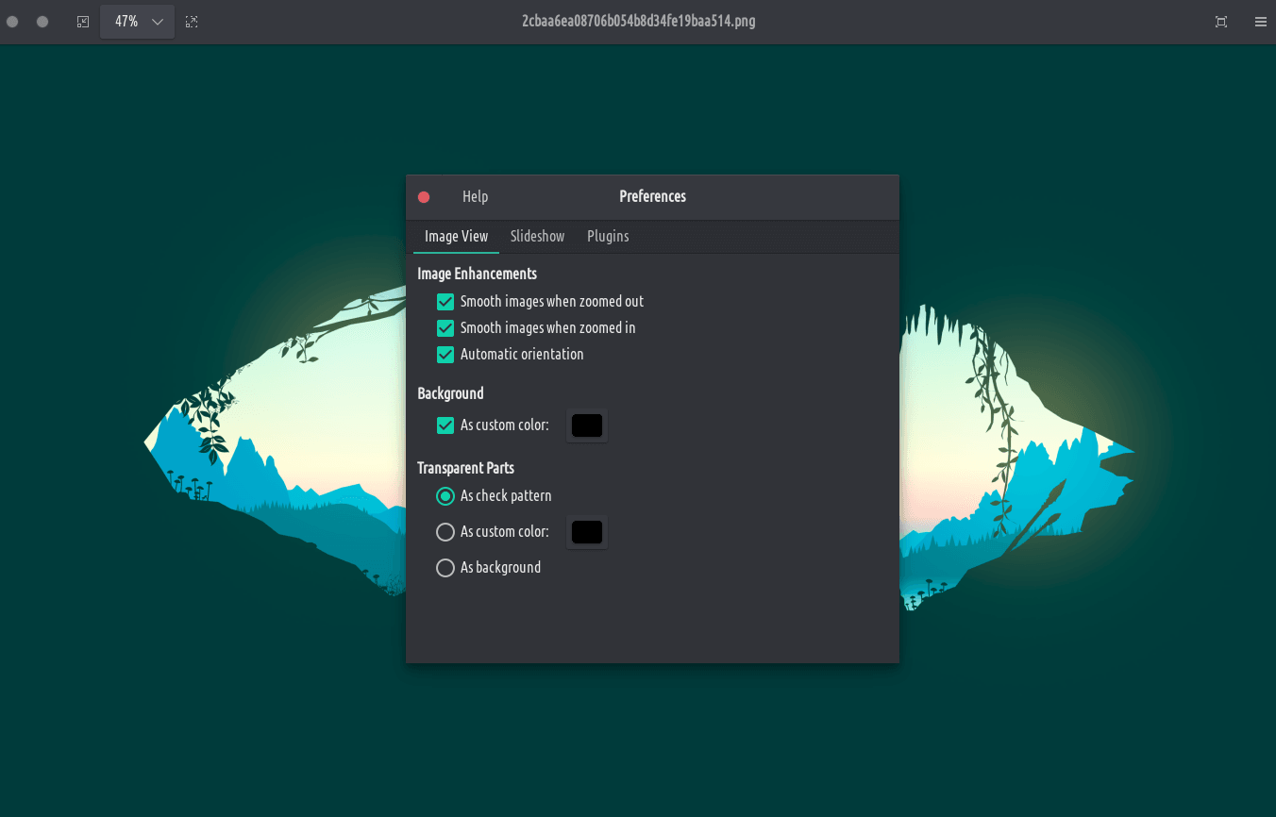The image size is (1276, 817).
Task: Disable Smooth images when zoomed out
Action: (445, 302)
